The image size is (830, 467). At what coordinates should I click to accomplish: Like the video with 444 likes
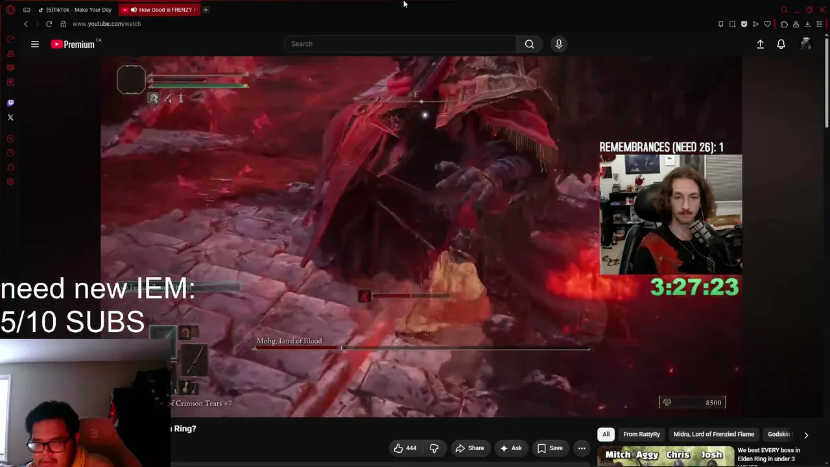point(405,448)
